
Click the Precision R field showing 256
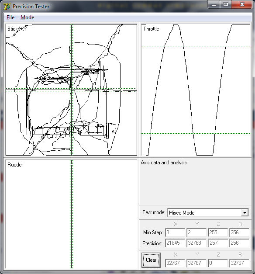pyautogui.click(x=239, y=243)
